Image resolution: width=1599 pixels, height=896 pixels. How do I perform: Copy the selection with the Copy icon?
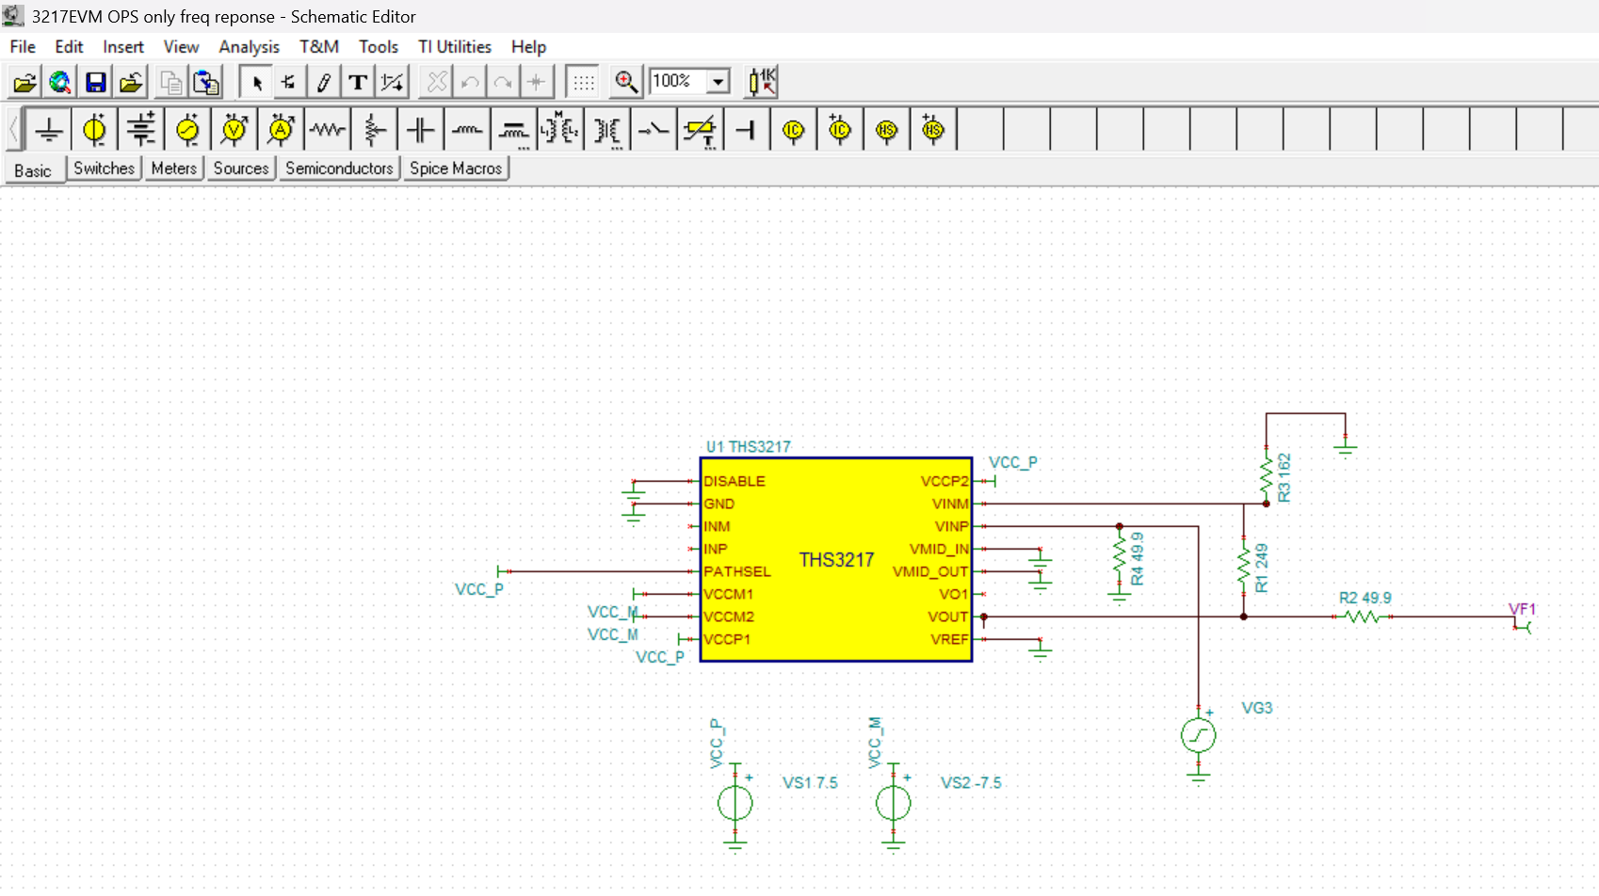point(170,83)
